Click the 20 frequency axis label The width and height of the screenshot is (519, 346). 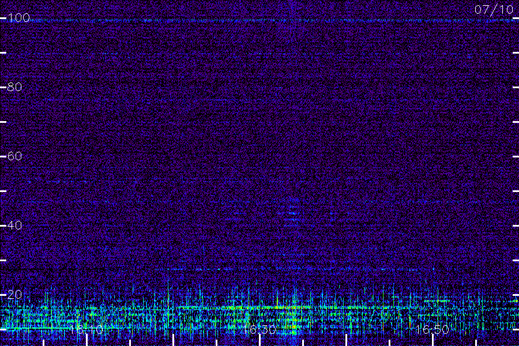(x=14, y=294)
